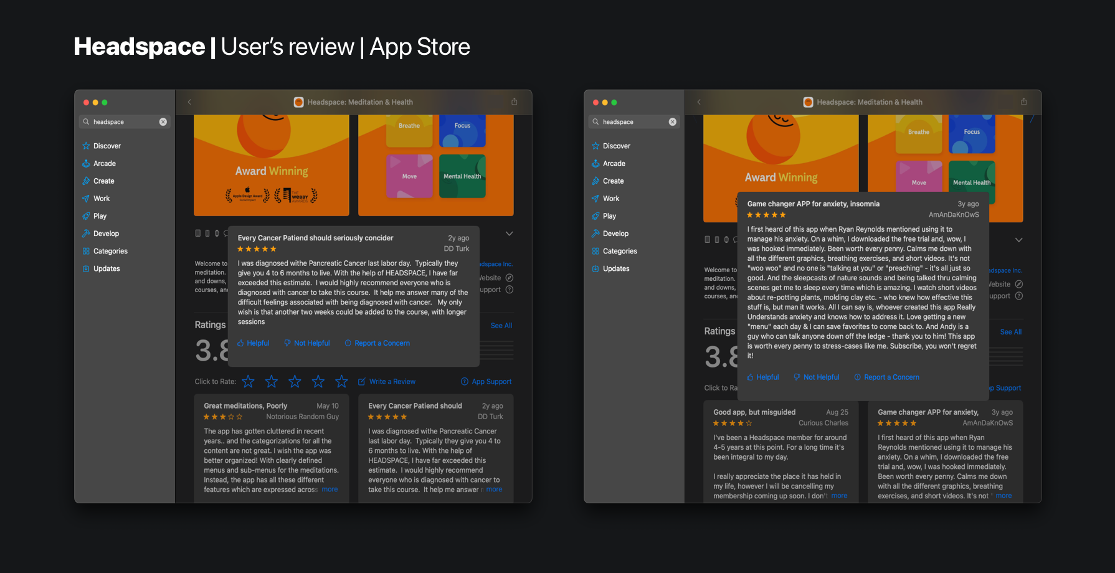The width and height of the screenshot is (1115, 573).
Task: Click See All ratings in the left window
Action: coord(501,326)
